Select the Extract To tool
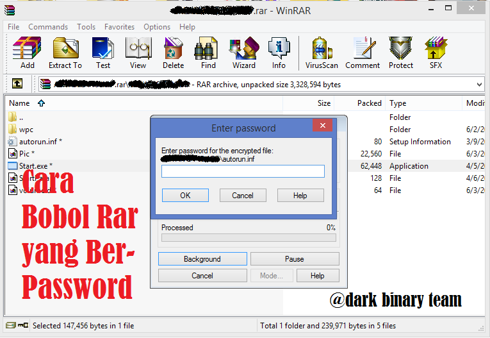 tap(65, 52)
